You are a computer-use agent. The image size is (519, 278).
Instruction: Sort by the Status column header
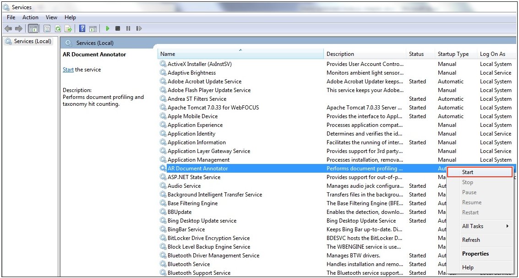(x=421, y=54)
